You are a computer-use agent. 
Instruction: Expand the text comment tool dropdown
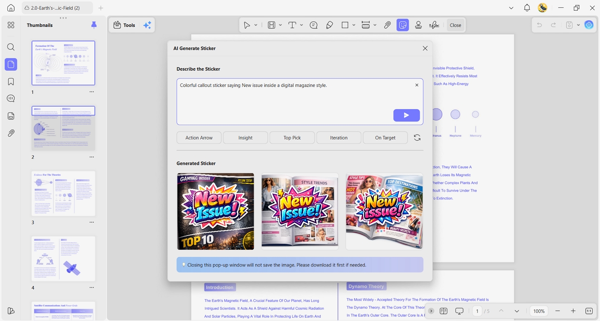pos(301,25)
